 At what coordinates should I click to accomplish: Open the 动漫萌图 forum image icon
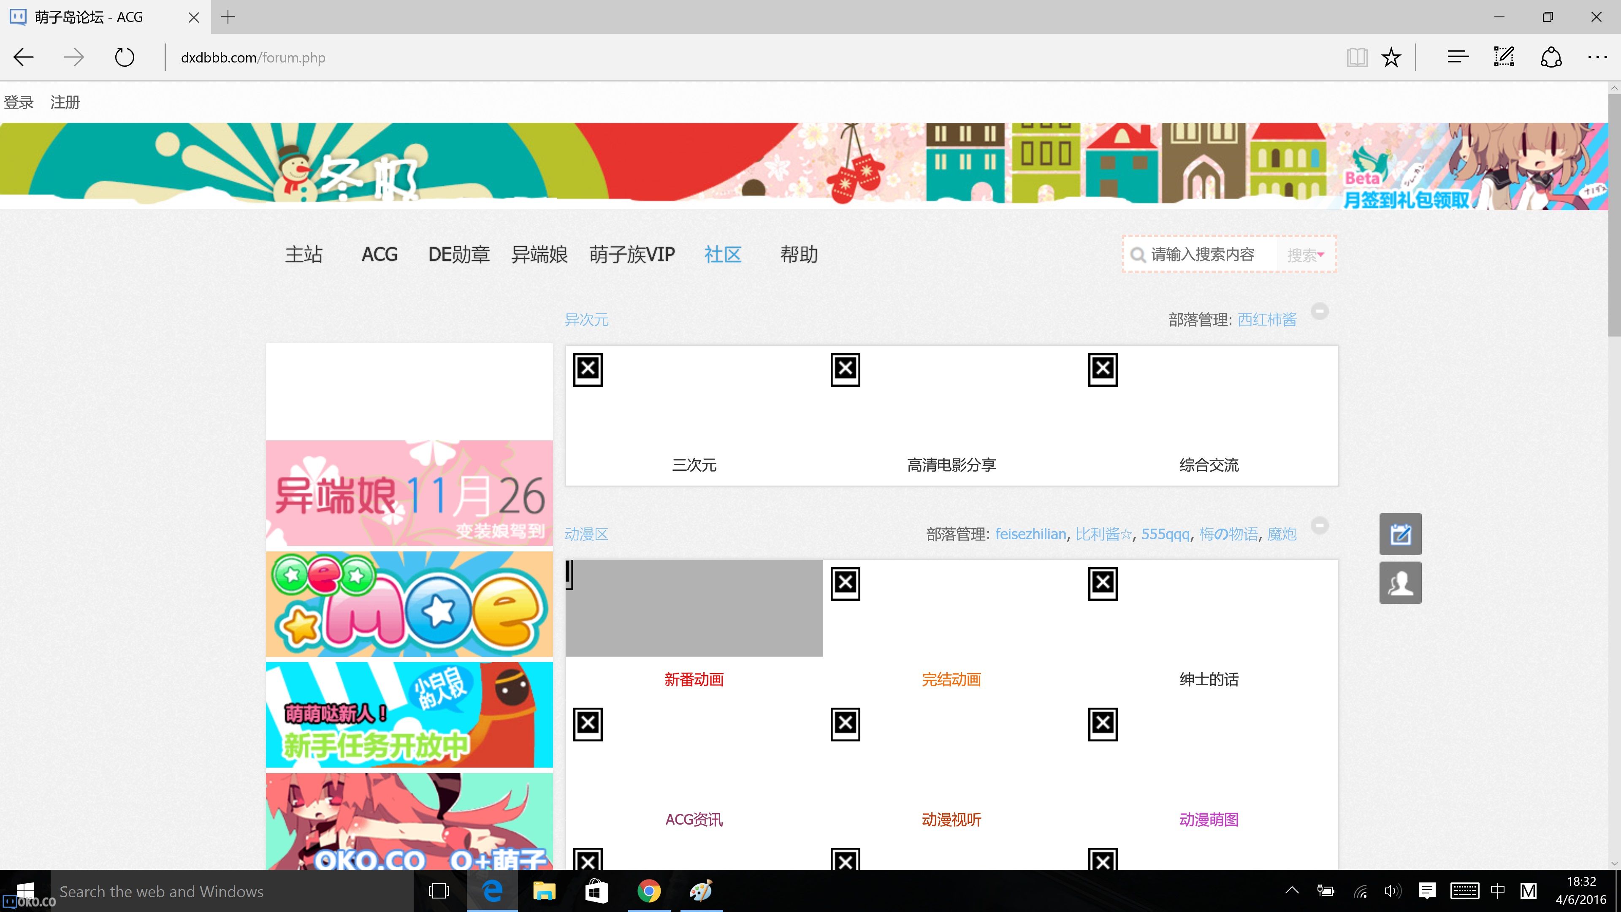tap(1103, 725)
